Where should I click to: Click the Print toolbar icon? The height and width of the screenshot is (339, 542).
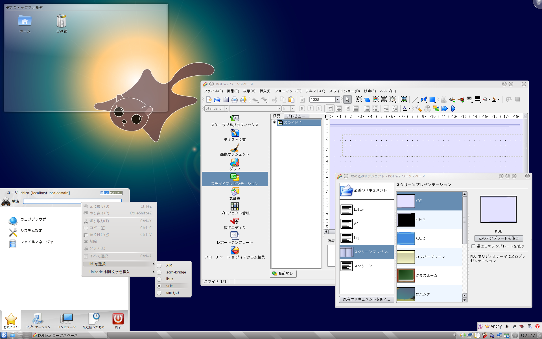click(234, 99)
